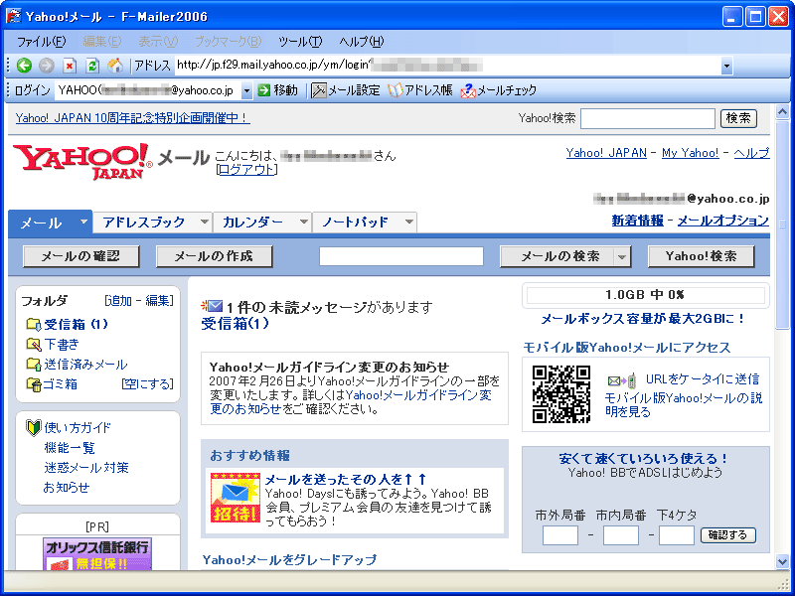Open the 受信箱(1) link in main pane

pos(235,324)
